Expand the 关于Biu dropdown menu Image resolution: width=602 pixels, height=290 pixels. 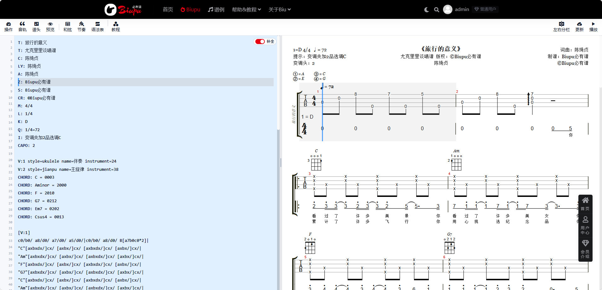pyautogui.click(x=280, y=9)
